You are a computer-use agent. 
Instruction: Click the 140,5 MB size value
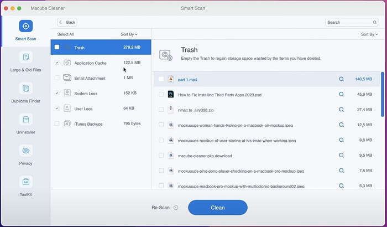364,79
